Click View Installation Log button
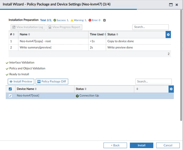This screenshot has height=150, width=183. (x=28, y=27)
